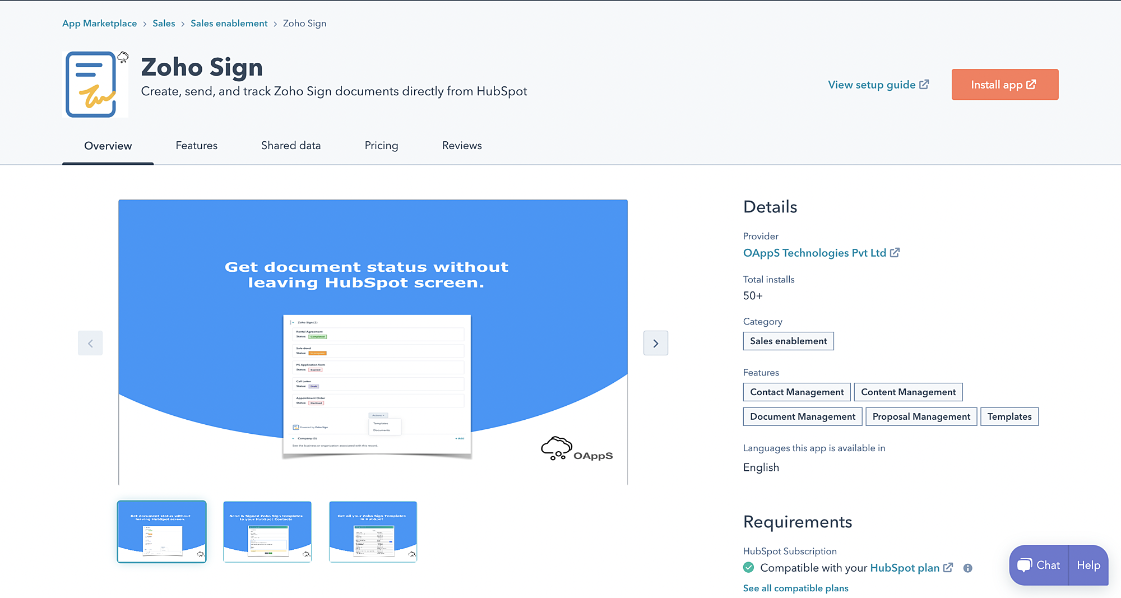Viewport: 1121px width, 598px height.
Task: Show the previous carousel slide
Action: (x=90, y=343)
